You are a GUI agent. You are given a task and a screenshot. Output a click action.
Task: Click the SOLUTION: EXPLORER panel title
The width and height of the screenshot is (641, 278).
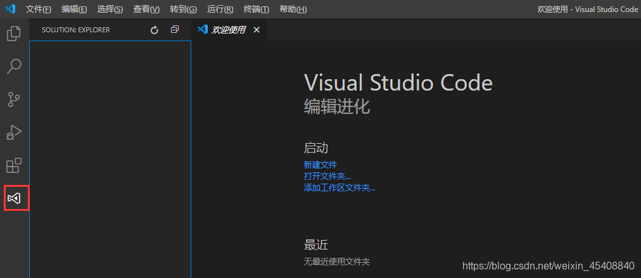[x=75, y=30]
